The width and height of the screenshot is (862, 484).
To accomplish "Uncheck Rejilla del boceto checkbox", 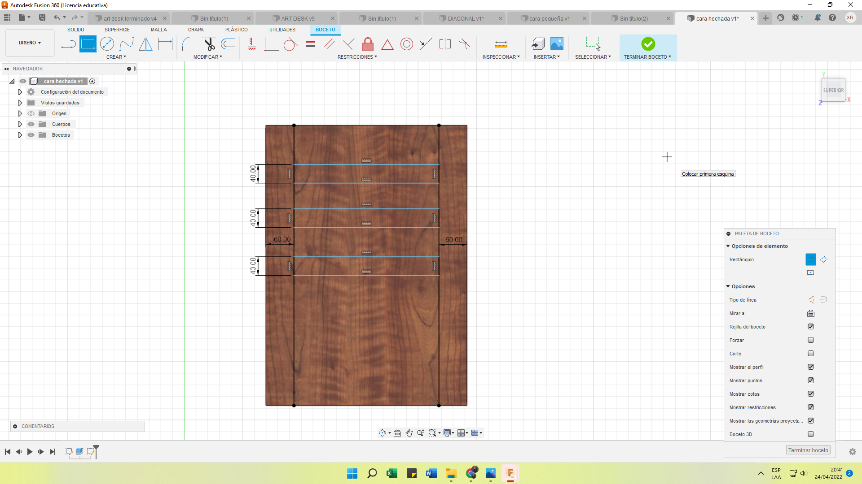I will (x=810, y=327).
